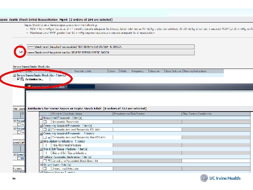Image resolution: width=253 pixels, height=190 pixels.
Task: Check the Intra-Abdominal Infections row checkbox
Action: click(x=46, y=145)
